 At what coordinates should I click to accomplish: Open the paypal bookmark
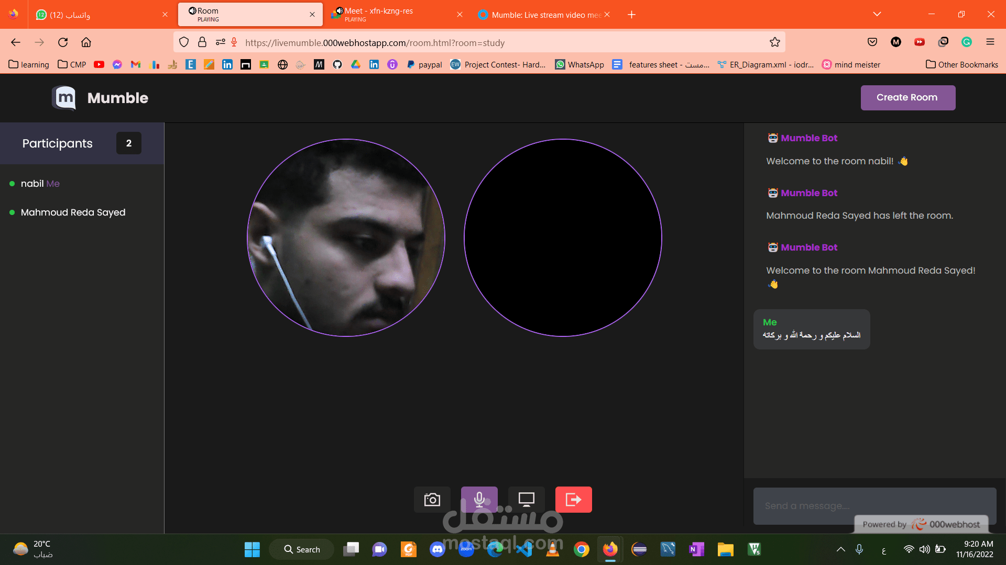tap(424, 64)
